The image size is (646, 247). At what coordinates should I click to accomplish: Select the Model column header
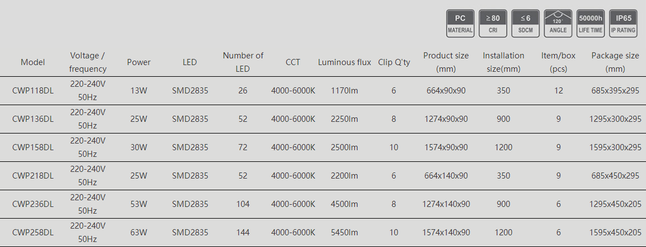[x=32, y=62]
